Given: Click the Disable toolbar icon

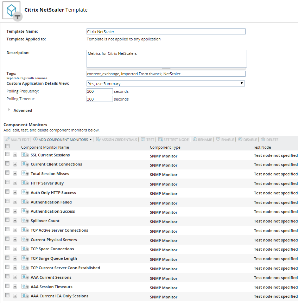Looking at the screenshot, I should pyautogui.click(x=240, y=139).
